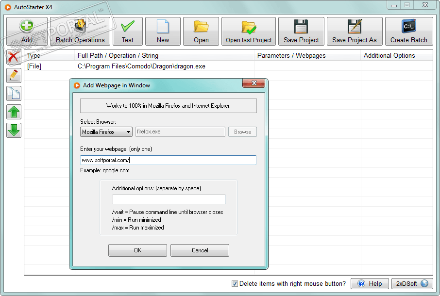This screenshot has width=440, height=296.
Task: Click the disabled Browse button
Action: (x=242, y=132)
